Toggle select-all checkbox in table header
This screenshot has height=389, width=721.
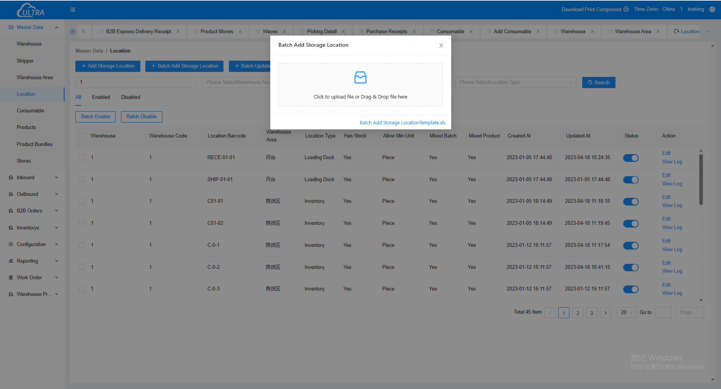coord(82,136)
